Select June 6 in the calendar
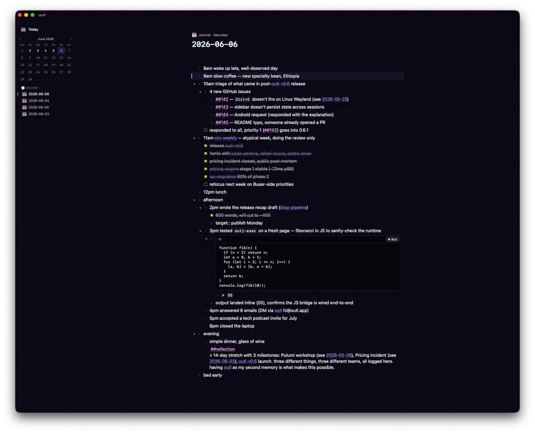 tap(61, 50)
